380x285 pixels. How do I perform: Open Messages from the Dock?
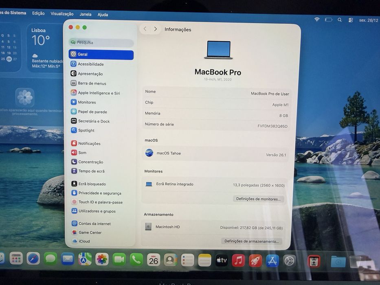(x=51, y=259)
